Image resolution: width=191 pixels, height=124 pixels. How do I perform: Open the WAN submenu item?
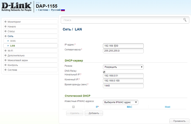[13, 41]
